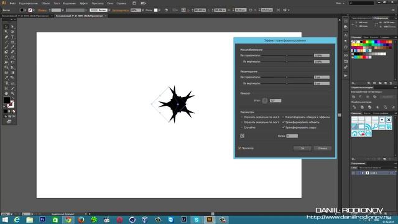Screen dimensions: 398x224
Task: Toggle visibility of Layer 1
Action: [353, 173]
